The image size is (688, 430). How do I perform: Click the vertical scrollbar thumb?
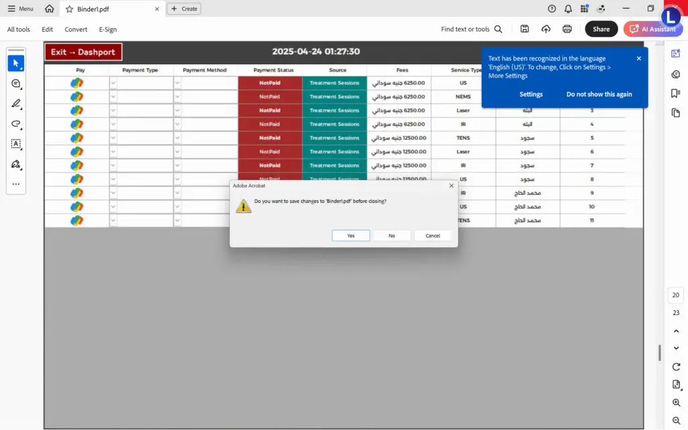(660, 353)
